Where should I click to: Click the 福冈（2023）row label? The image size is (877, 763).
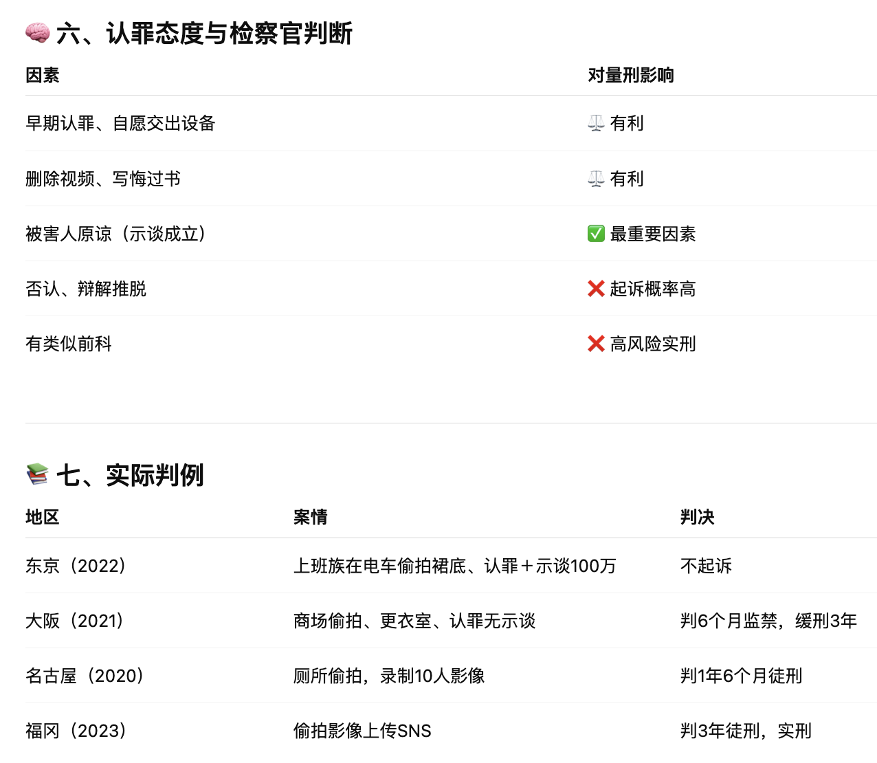coord(76,731)
